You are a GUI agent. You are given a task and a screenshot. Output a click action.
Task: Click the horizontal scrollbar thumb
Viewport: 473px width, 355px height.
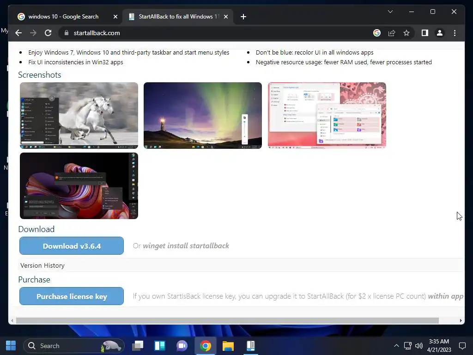(x=227, y=320)
